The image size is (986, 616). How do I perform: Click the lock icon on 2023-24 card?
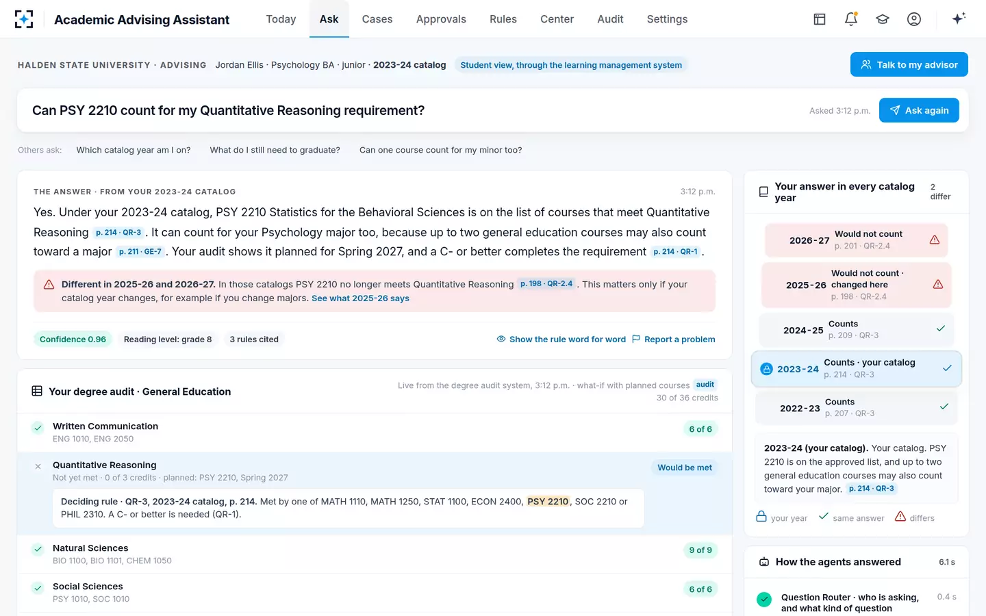767,369
